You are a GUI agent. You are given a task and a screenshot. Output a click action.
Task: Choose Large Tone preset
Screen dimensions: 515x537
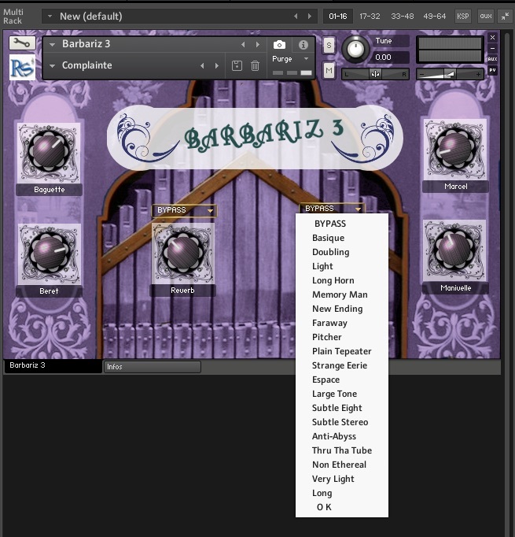(x=341, y=394)
